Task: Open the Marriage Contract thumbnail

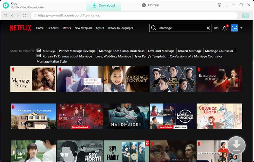Action: click(126, 79)
